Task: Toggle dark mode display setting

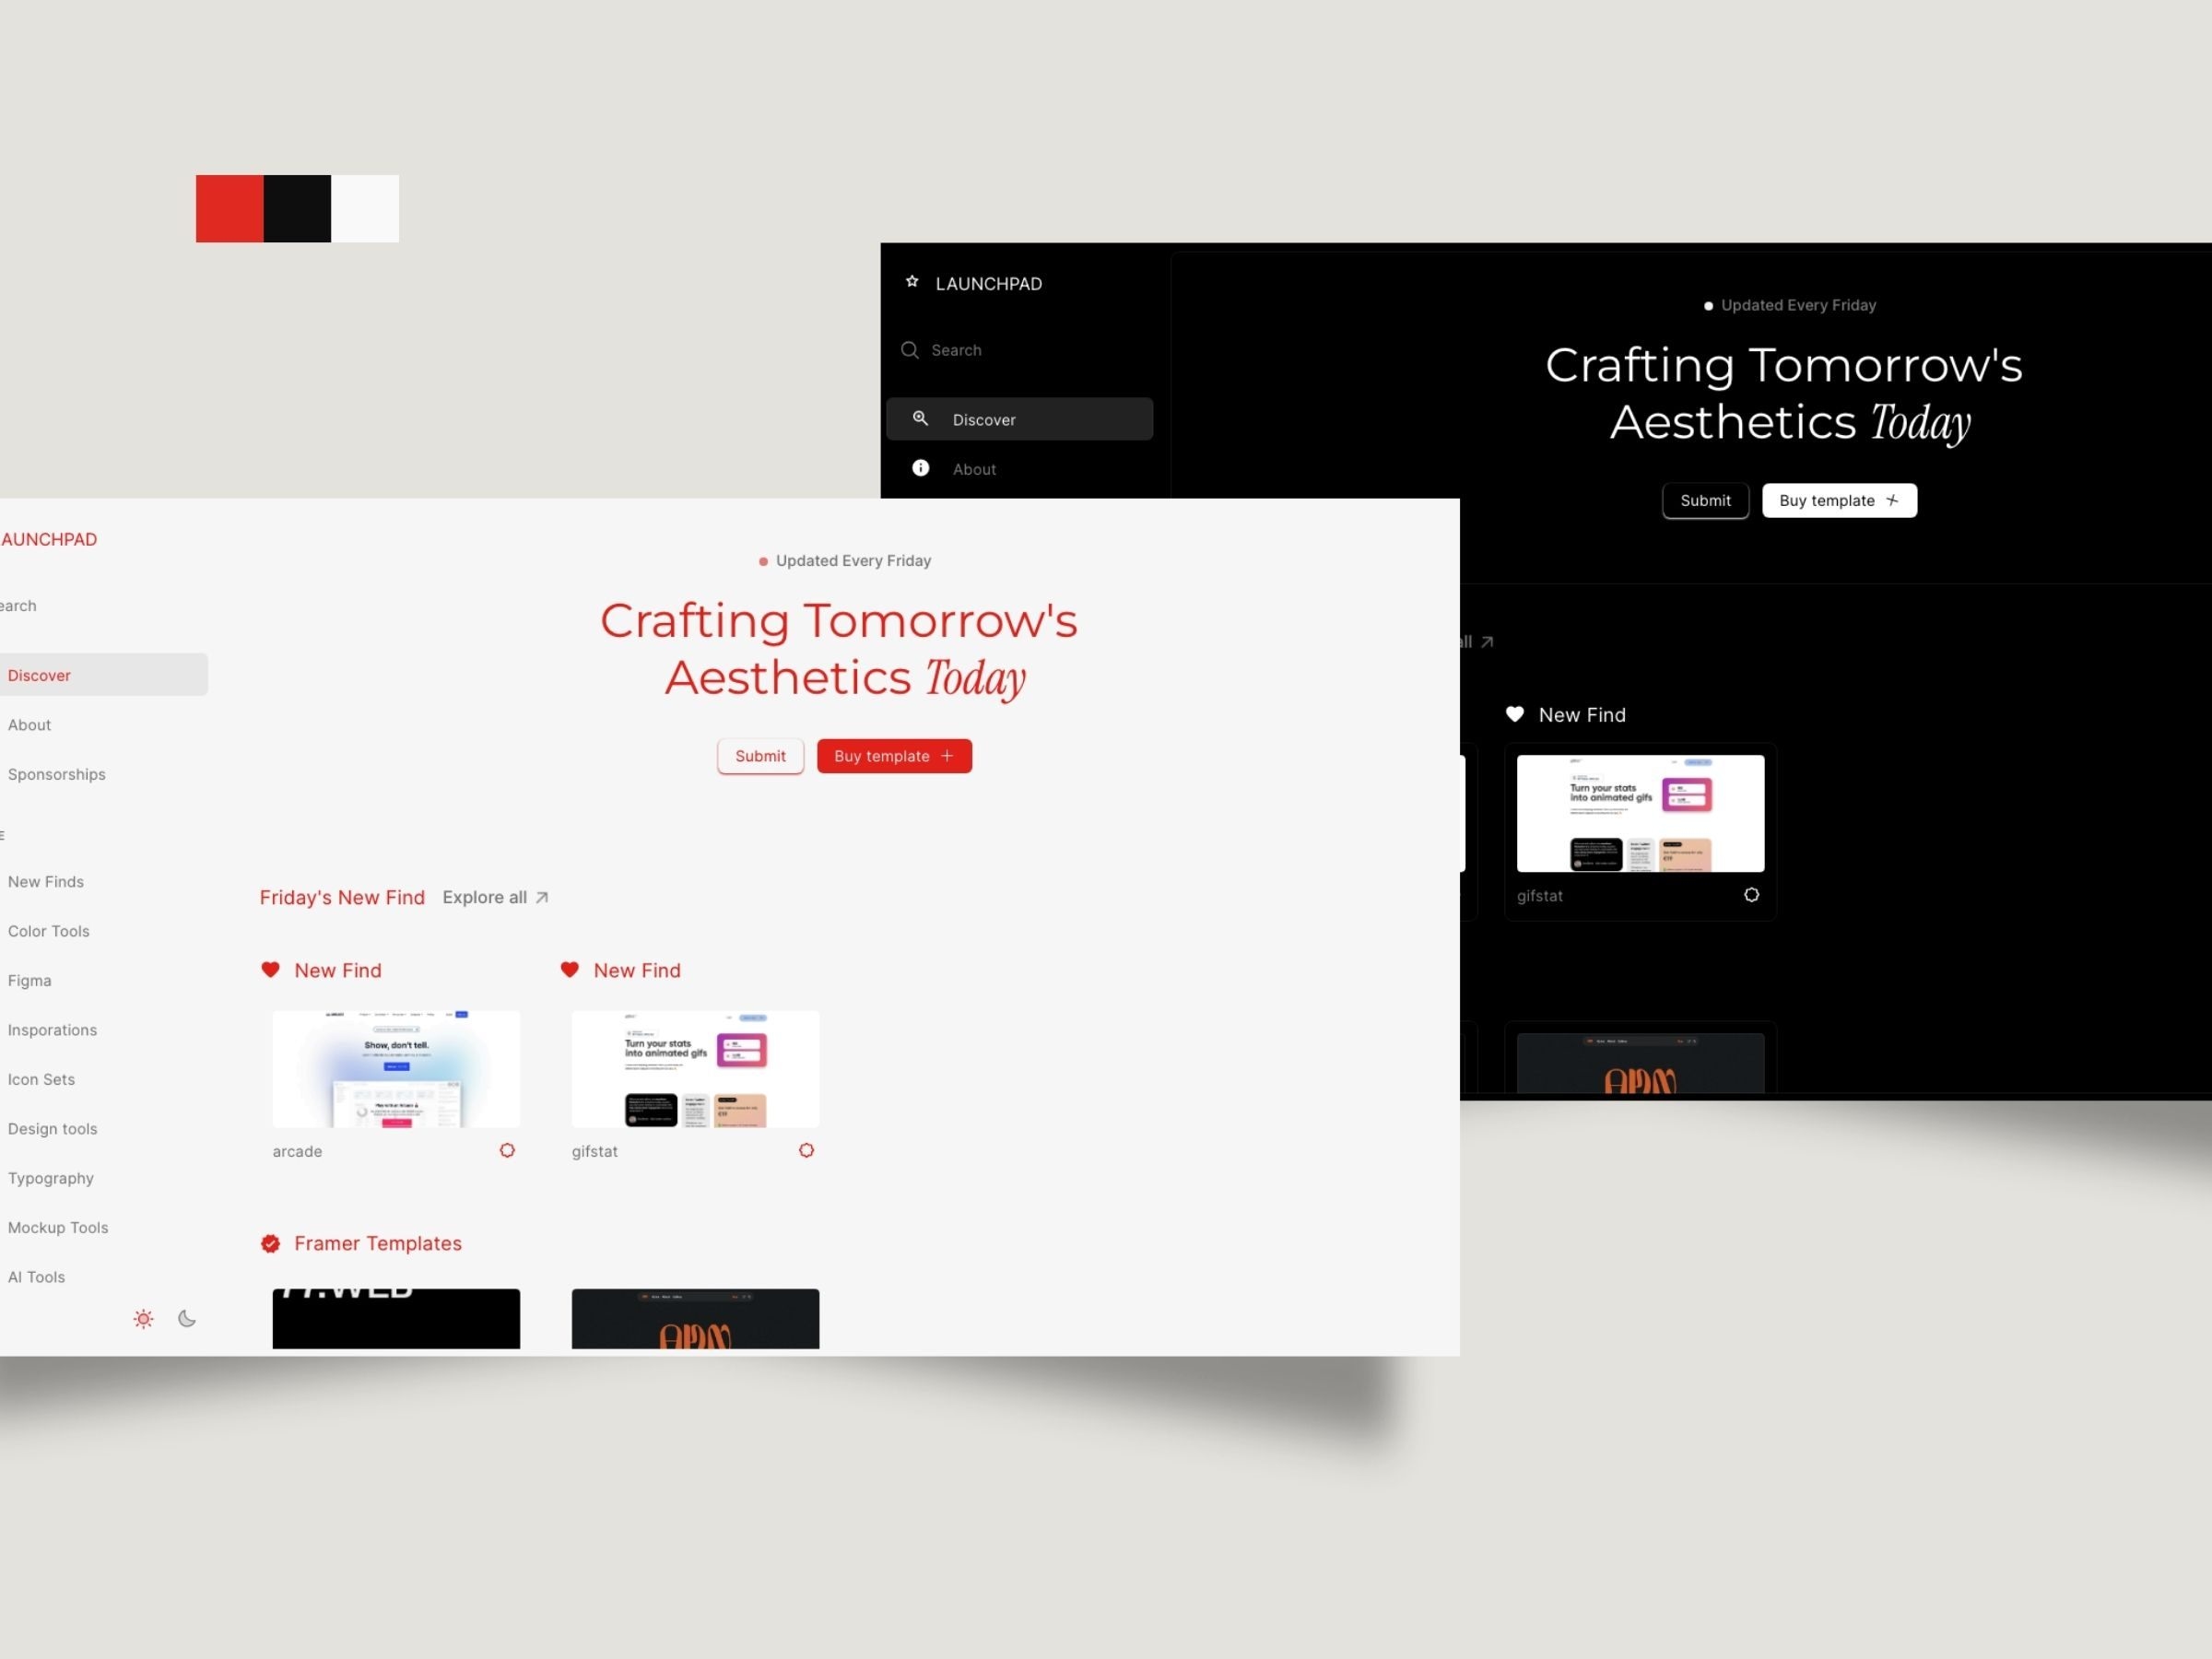Action: point(186,1317)
